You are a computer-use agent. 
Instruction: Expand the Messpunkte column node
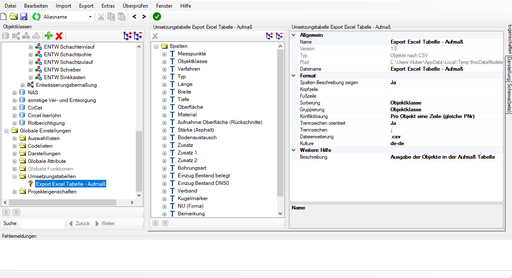pyautogui.click(x=165, y=54)
